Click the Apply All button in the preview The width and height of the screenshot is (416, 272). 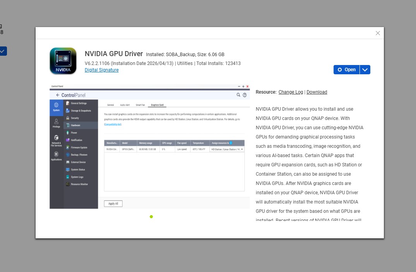113,204
